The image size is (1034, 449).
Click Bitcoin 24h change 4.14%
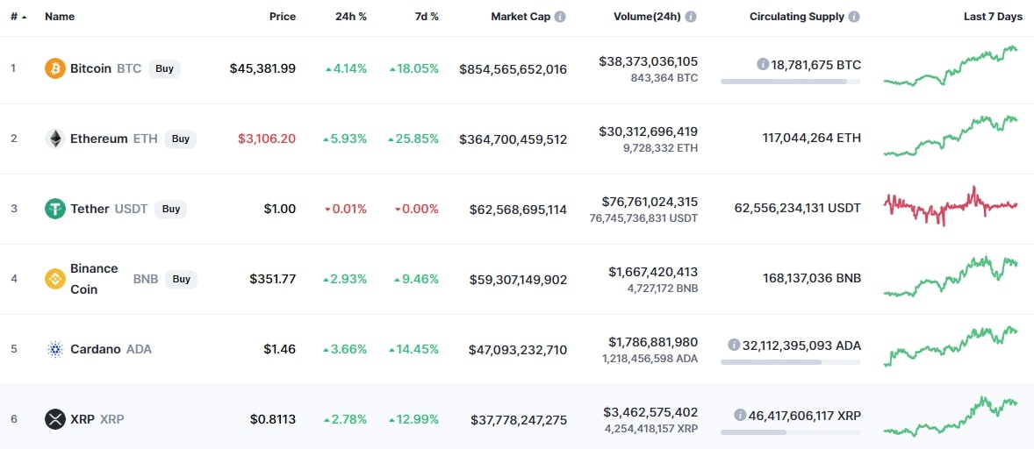[346, 68]
